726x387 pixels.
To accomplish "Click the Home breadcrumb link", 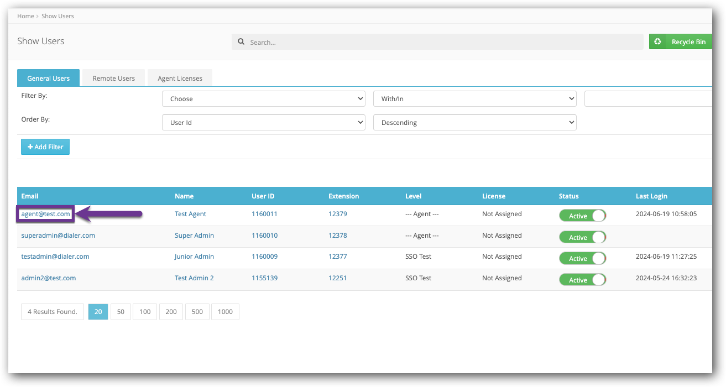I will coord(25,16).
